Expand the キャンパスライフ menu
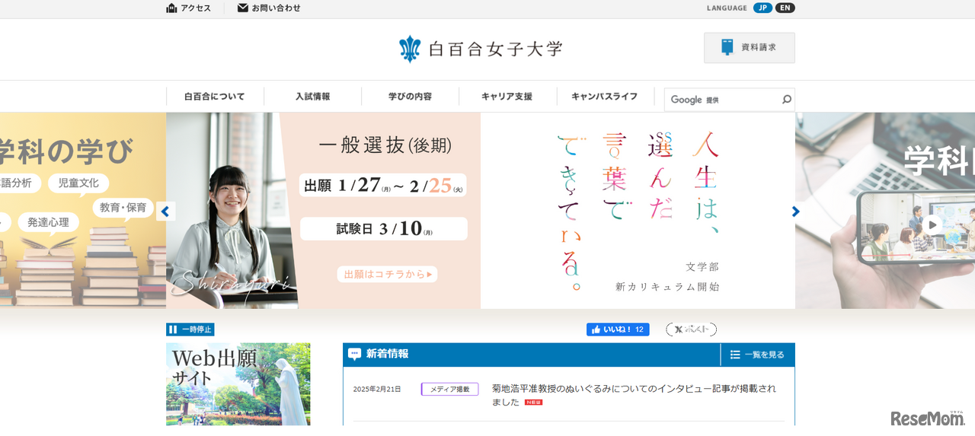This screenshot has width=975, height=436. (604, 97)
